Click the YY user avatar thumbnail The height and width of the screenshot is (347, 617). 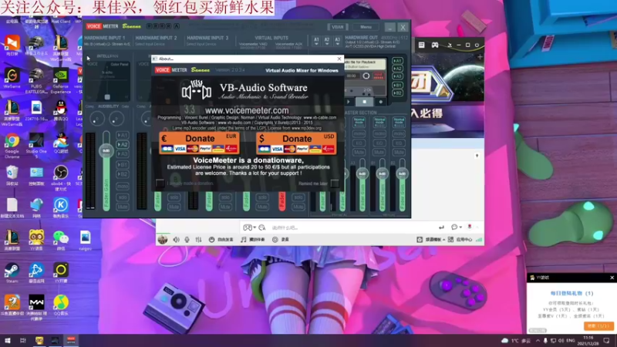point(163,239)
